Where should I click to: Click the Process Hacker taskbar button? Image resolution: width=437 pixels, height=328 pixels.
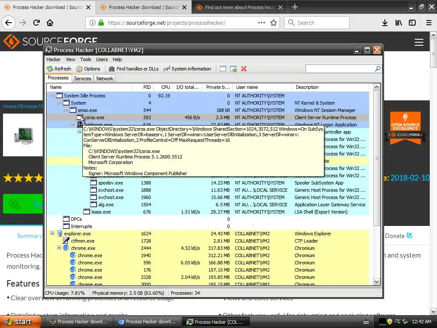click(216, 322)
